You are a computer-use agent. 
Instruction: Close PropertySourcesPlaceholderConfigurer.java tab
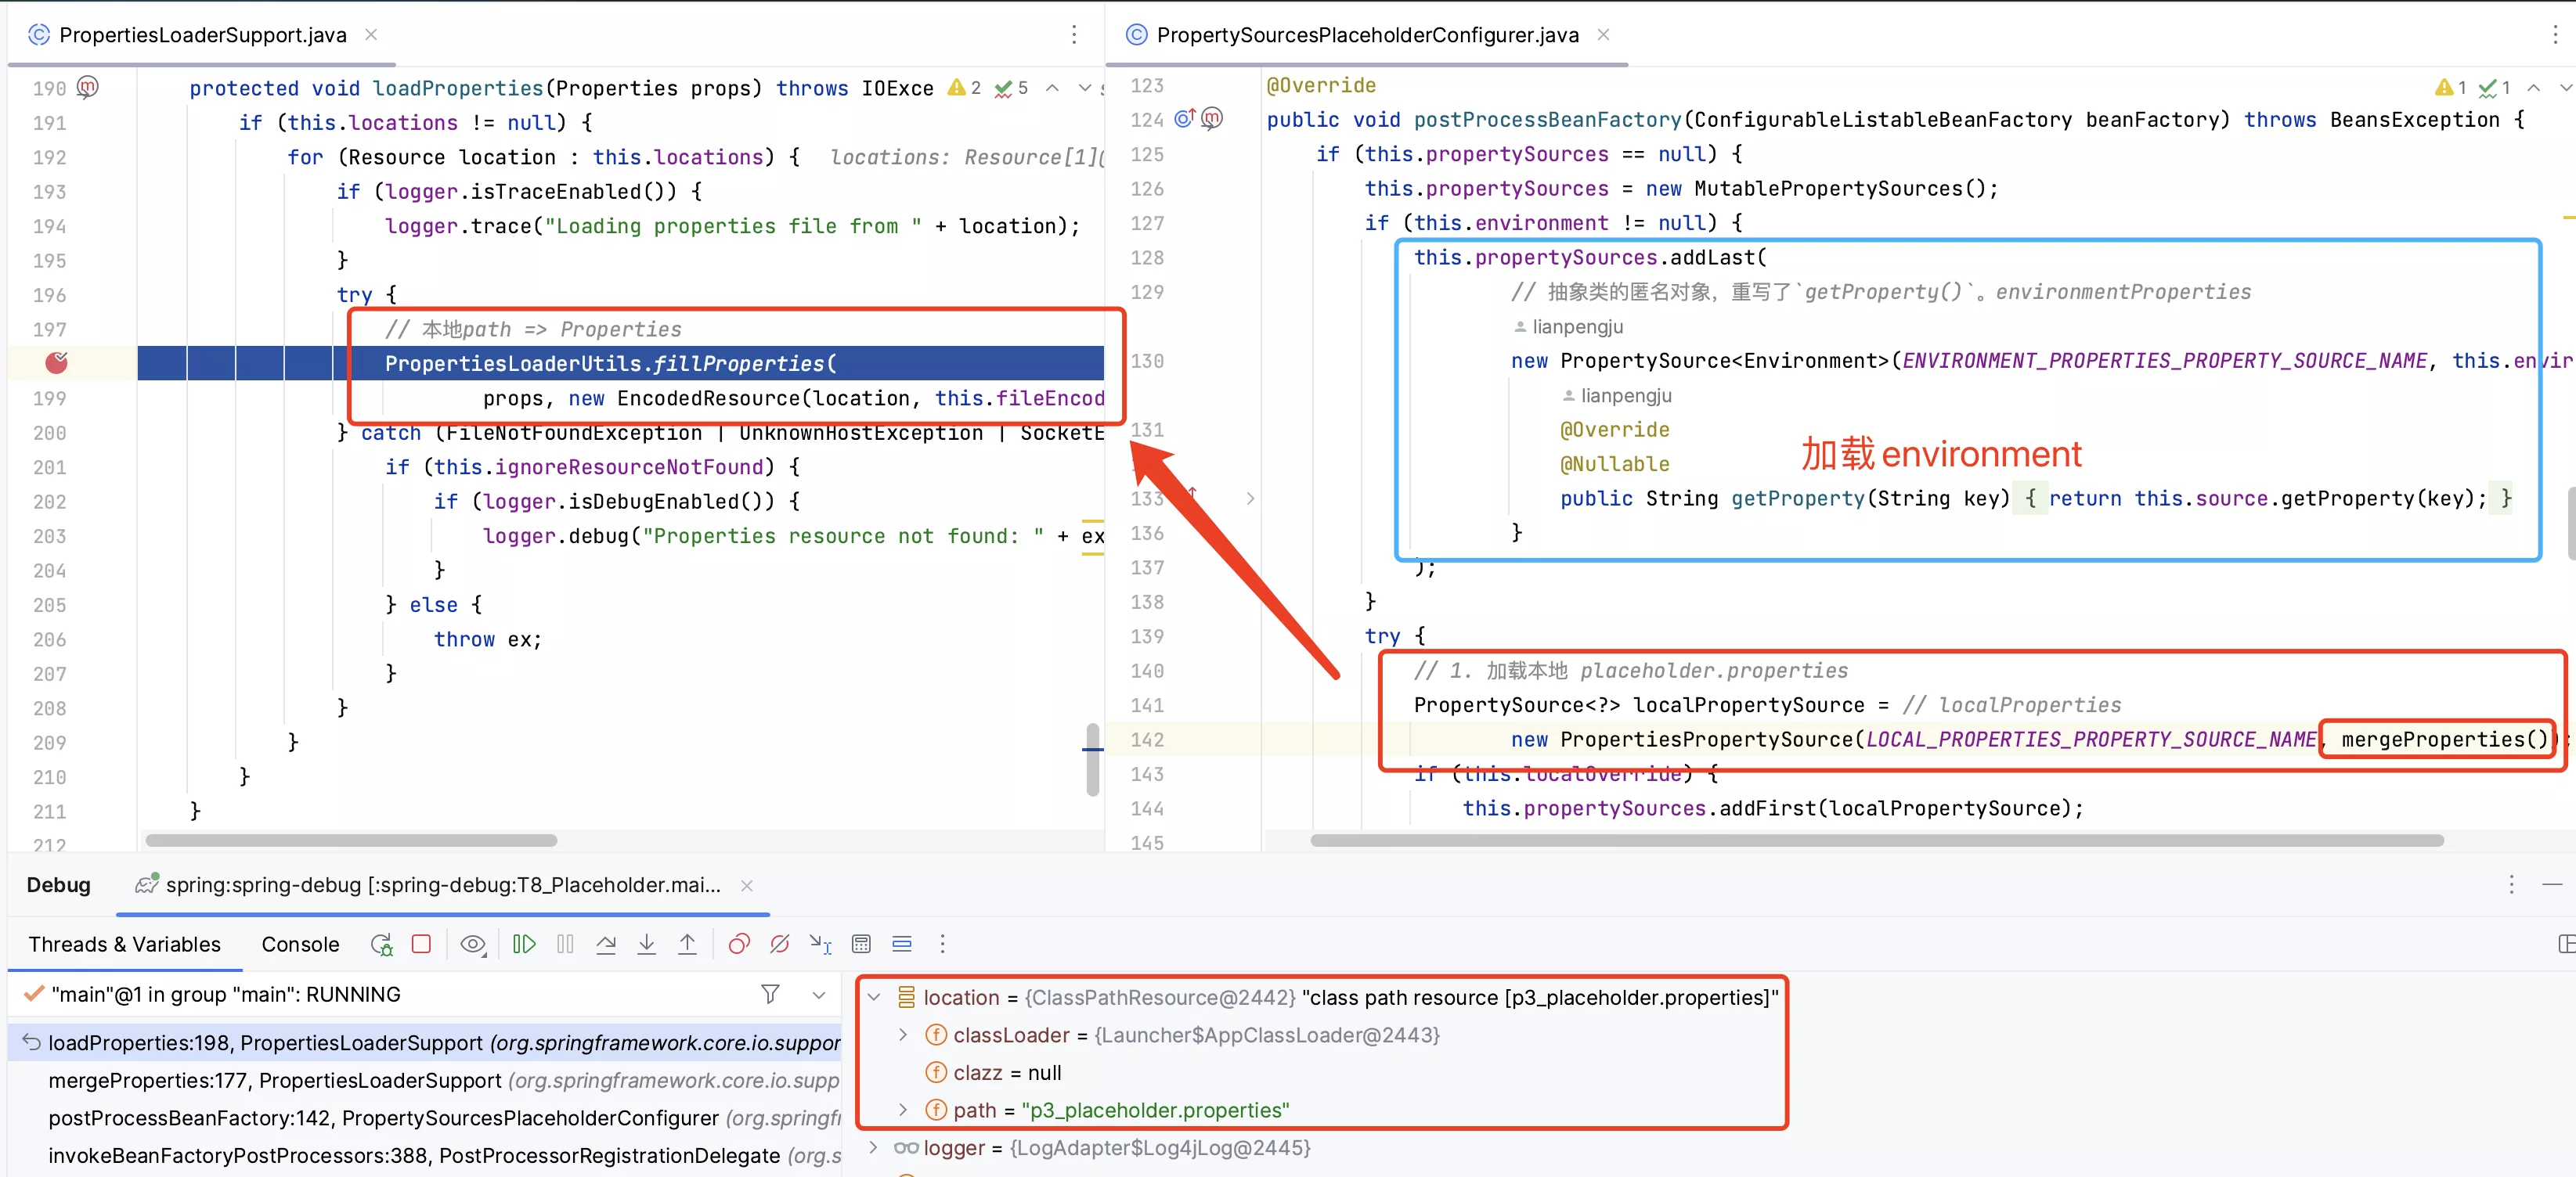tap(1603, 35)
